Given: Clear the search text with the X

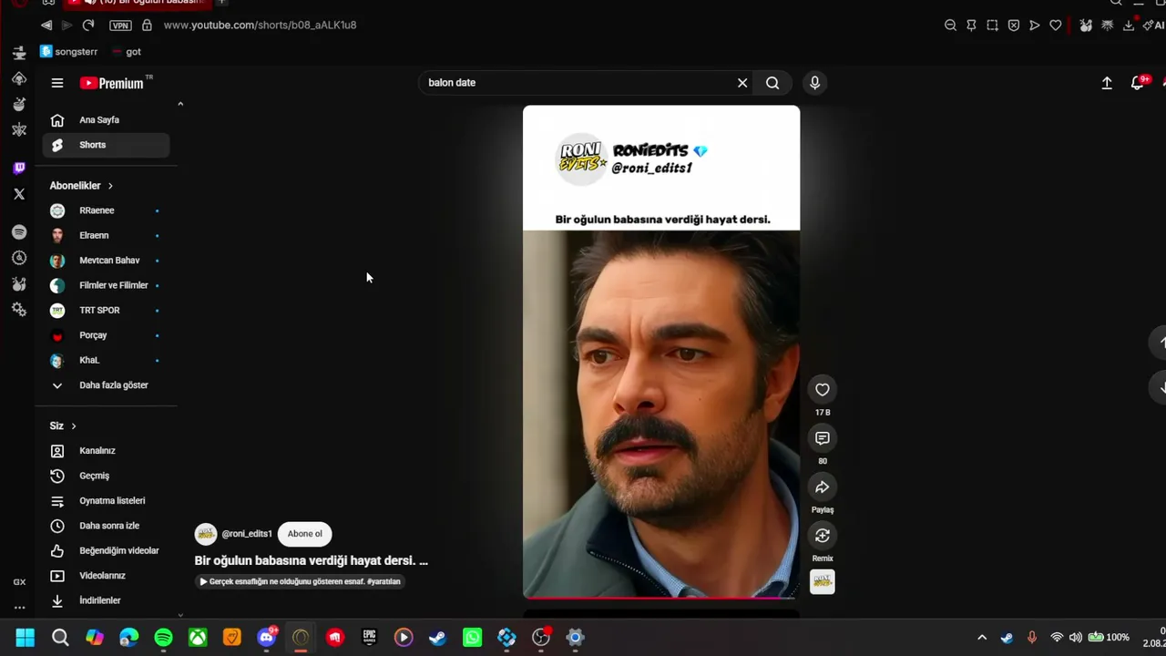Looking at the screenshot, I should click(742, 83).
